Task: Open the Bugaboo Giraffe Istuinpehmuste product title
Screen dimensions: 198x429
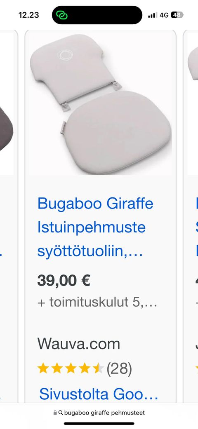Action: pos(95,227)
